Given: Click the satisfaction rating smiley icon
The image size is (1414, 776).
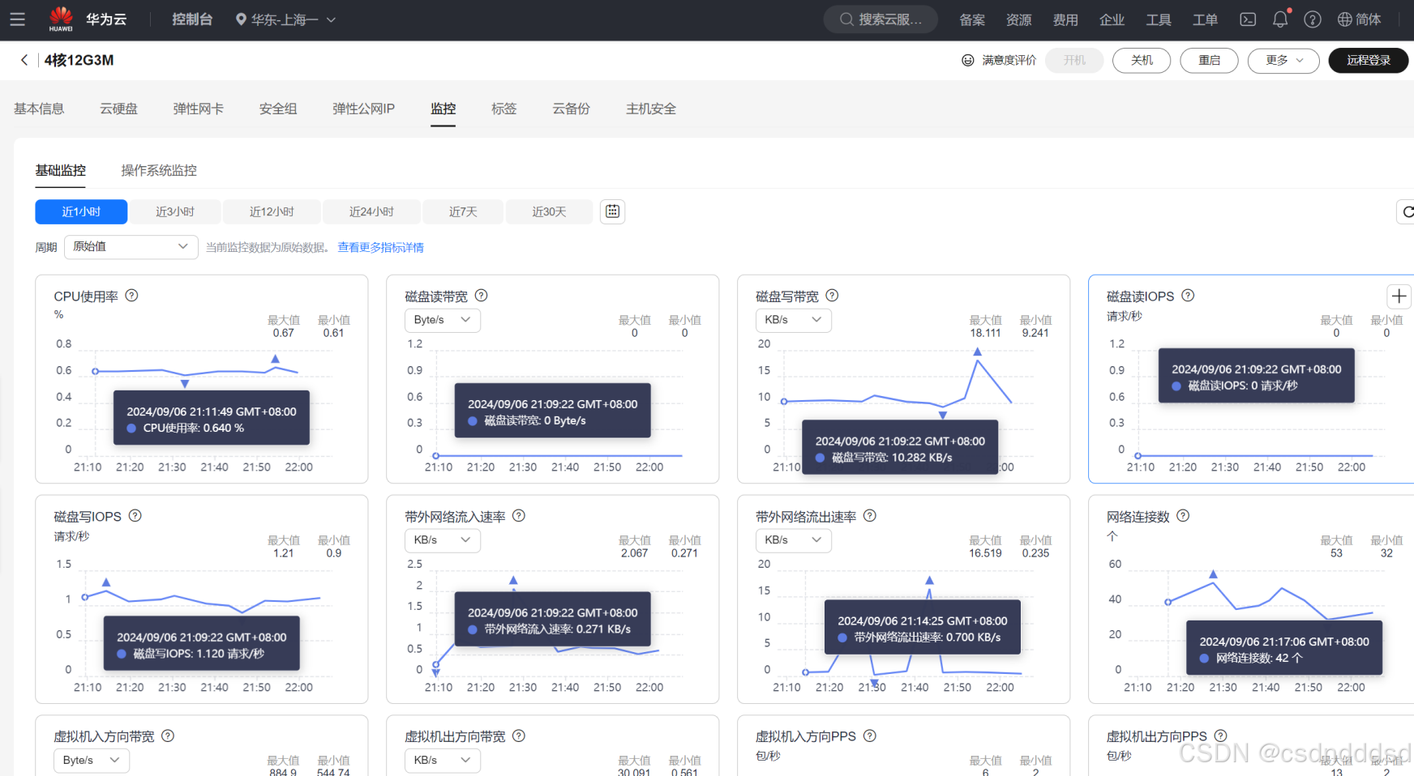Looking at the screenshot, I should (968, 61).
